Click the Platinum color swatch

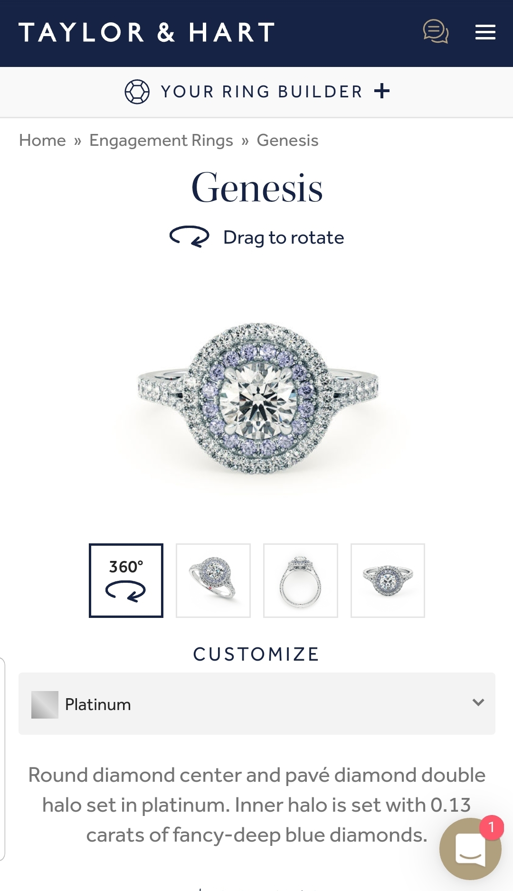tap(45, 704)
